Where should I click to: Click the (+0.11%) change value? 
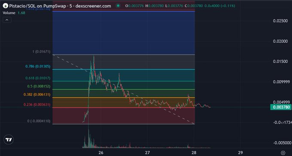coord(228,6)
